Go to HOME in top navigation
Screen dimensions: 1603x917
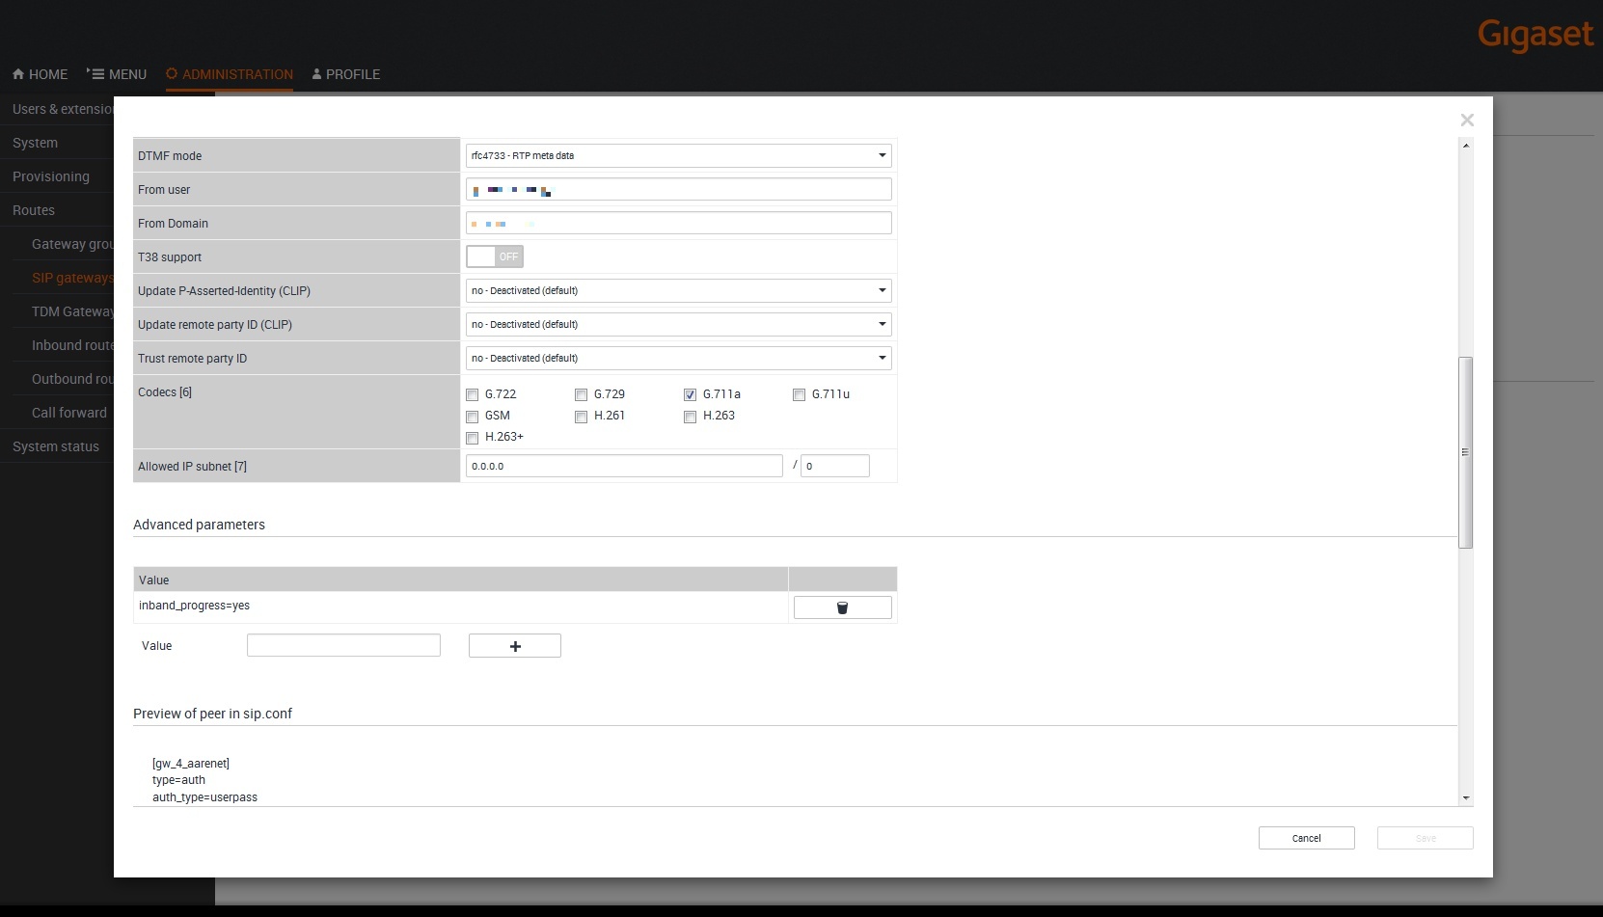[x=40, y=74]
